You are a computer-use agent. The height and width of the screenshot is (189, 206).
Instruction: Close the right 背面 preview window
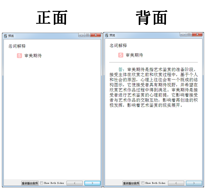click(x=197, y=34)
